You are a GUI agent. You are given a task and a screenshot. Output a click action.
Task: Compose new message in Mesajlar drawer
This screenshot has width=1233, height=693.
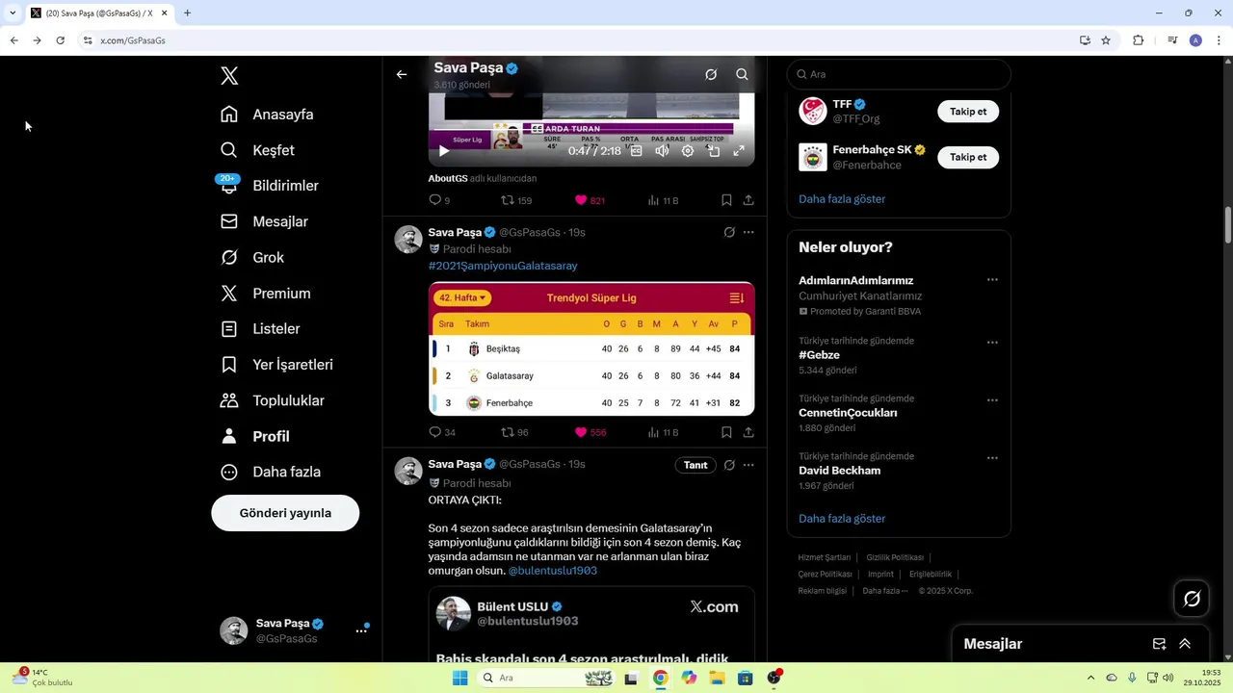pos(1159,644)
